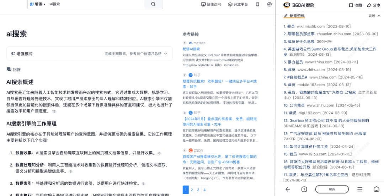Open 秘塔AI搜索 reference link
Image resolution: width=384 pixels, height=196 pixels.
click(191, 49)
